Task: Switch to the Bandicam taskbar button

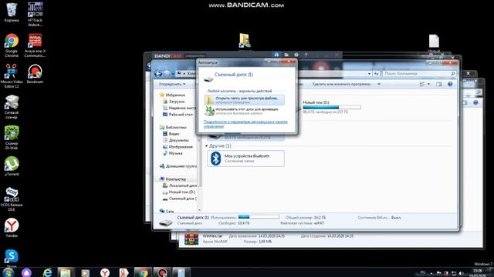Action: 162,272
